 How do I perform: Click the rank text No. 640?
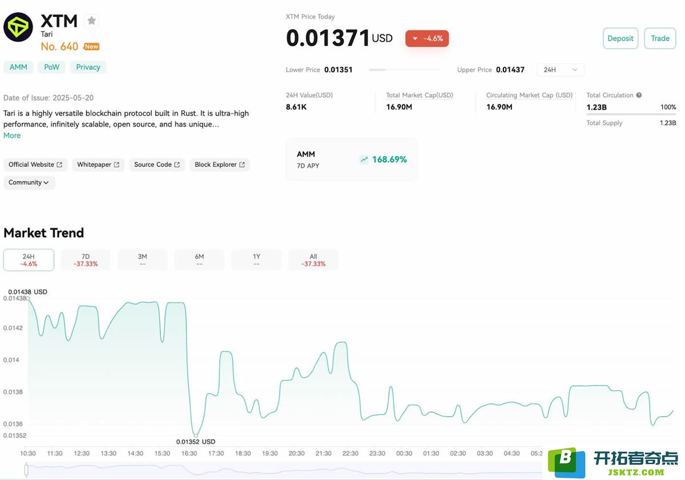[60, 47]
